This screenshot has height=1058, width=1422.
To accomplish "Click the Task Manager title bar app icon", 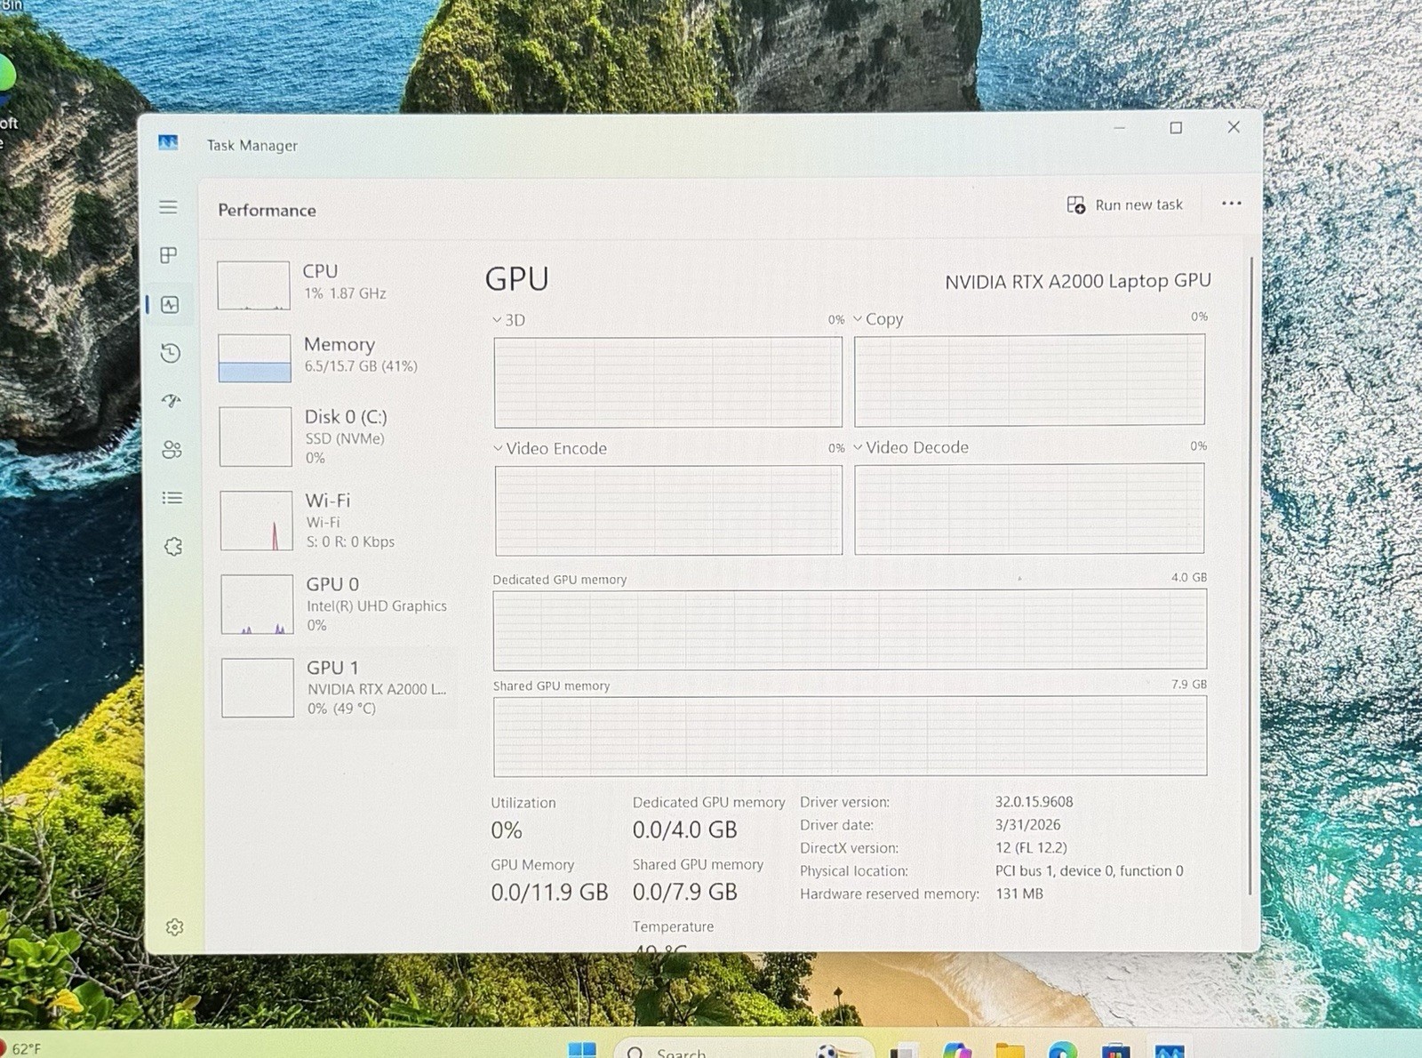I will [168, 142].
